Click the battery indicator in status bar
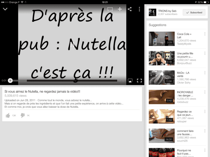210x157 pixels. click(206, 2)
